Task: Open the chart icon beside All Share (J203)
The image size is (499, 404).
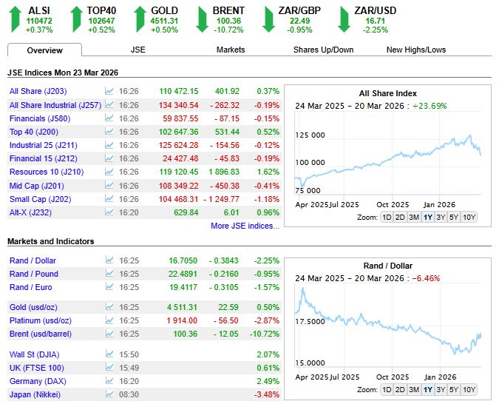Action: [109, 91]
